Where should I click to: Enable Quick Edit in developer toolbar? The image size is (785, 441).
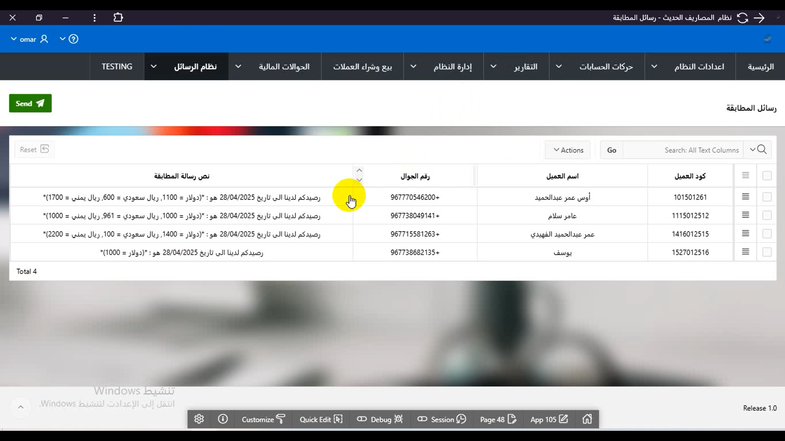[321, 419]
